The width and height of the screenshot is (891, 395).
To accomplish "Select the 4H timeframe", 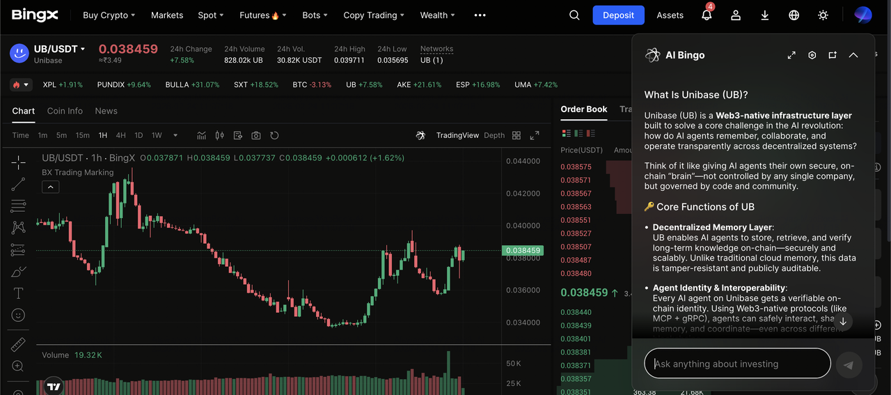I will click(x=121, y=135).
